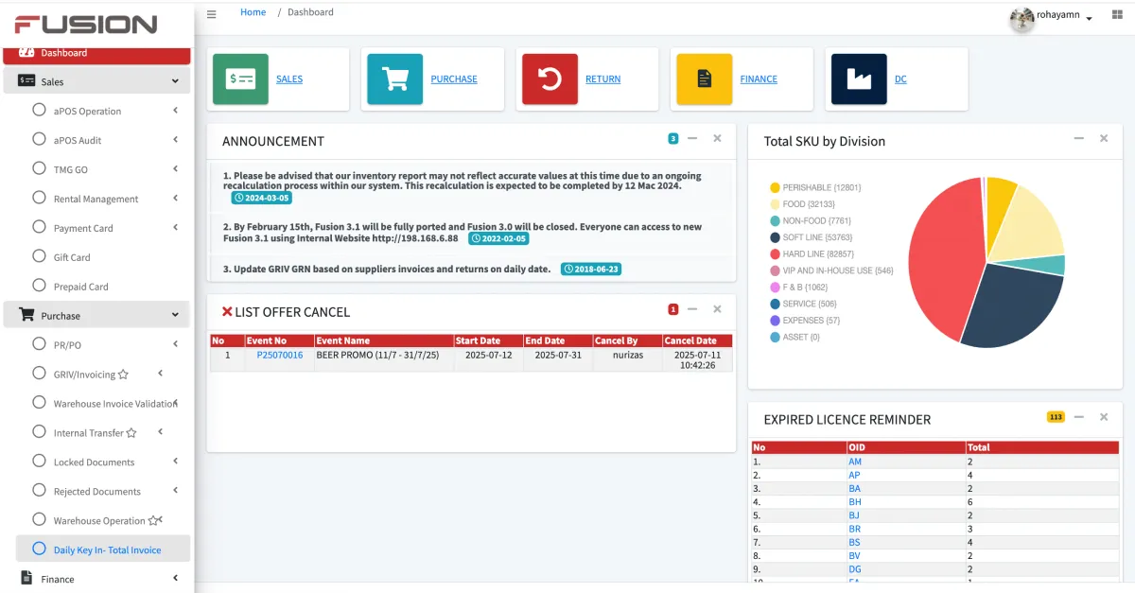Click the yellow Finance document icon tile
1135x593 pixels.
point(704,78)
